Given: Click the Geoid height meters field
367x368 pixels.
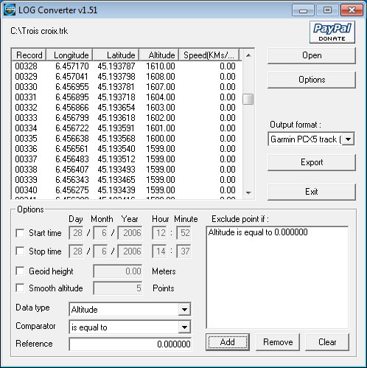Looking at the screenshot, I should coord(118,271).
